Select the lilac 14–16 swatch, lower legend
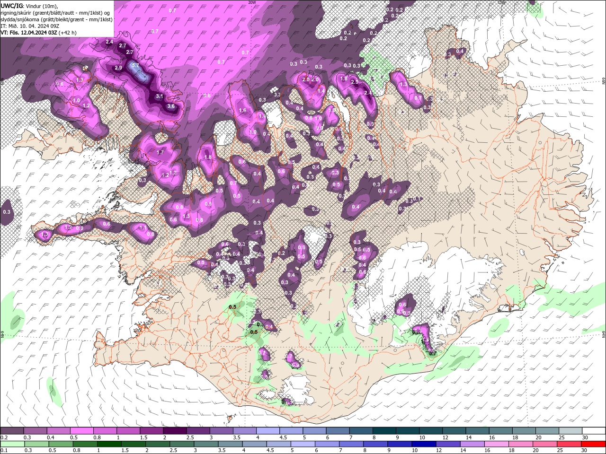 click(x=472, y=444)
